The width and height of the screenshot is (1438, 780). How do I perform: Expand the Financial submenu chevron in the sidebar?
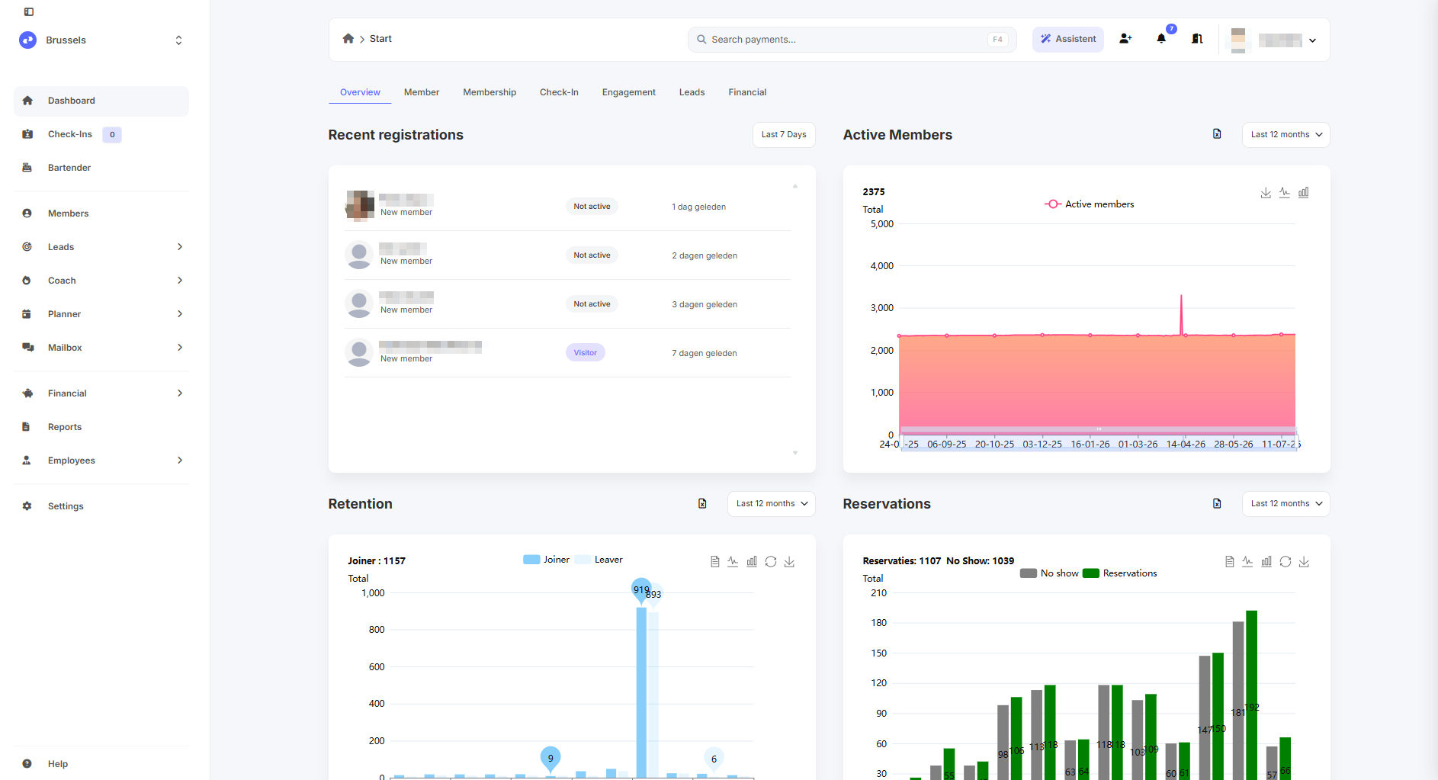pyautogui.click(x=180, y=393)
